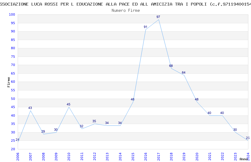Click x-axis year label "2015"
Image resolution: width=251 pixels, height=162 pixels.
coord(133,157)
